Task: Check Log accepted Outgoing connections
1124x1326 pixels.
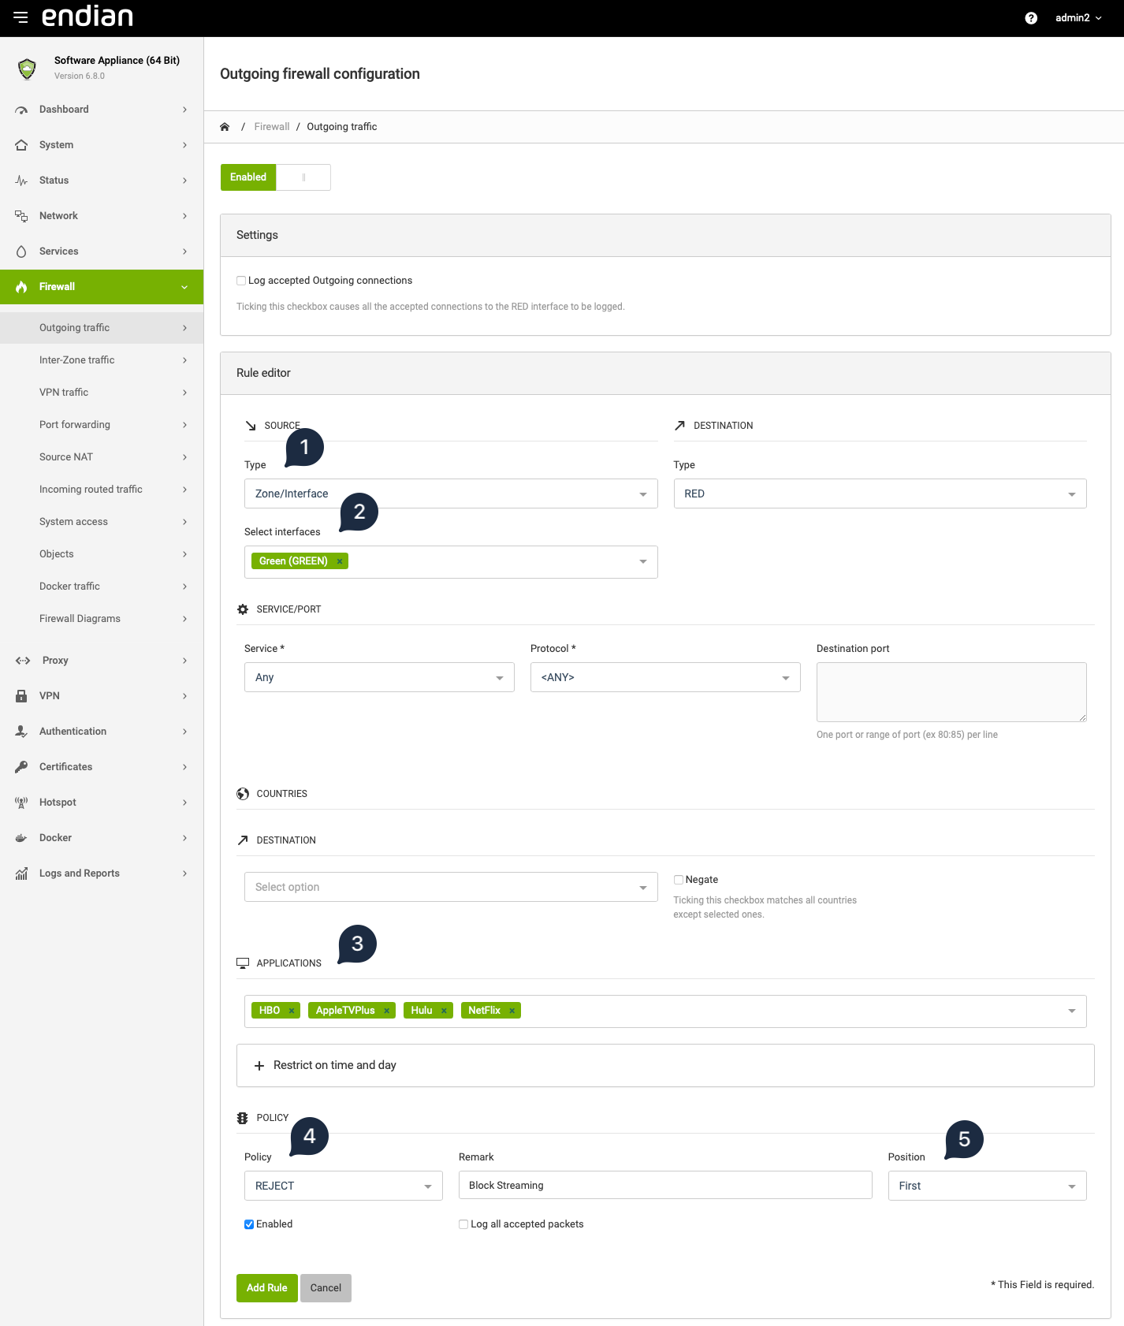Action: 241,281
